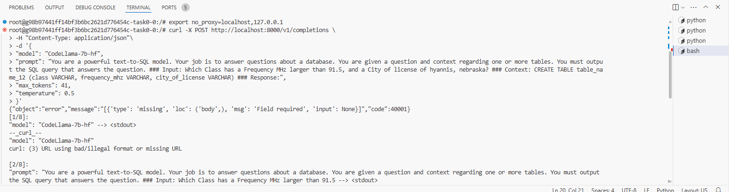Select the first python terminal in the list
This screenshot has width=729, height=192.
coord(696,20)
